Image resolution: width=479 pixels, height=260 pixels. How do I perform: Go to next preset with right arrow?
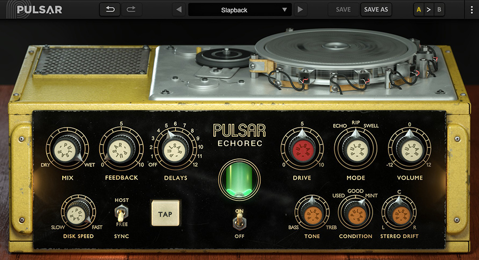coord(301,10)
